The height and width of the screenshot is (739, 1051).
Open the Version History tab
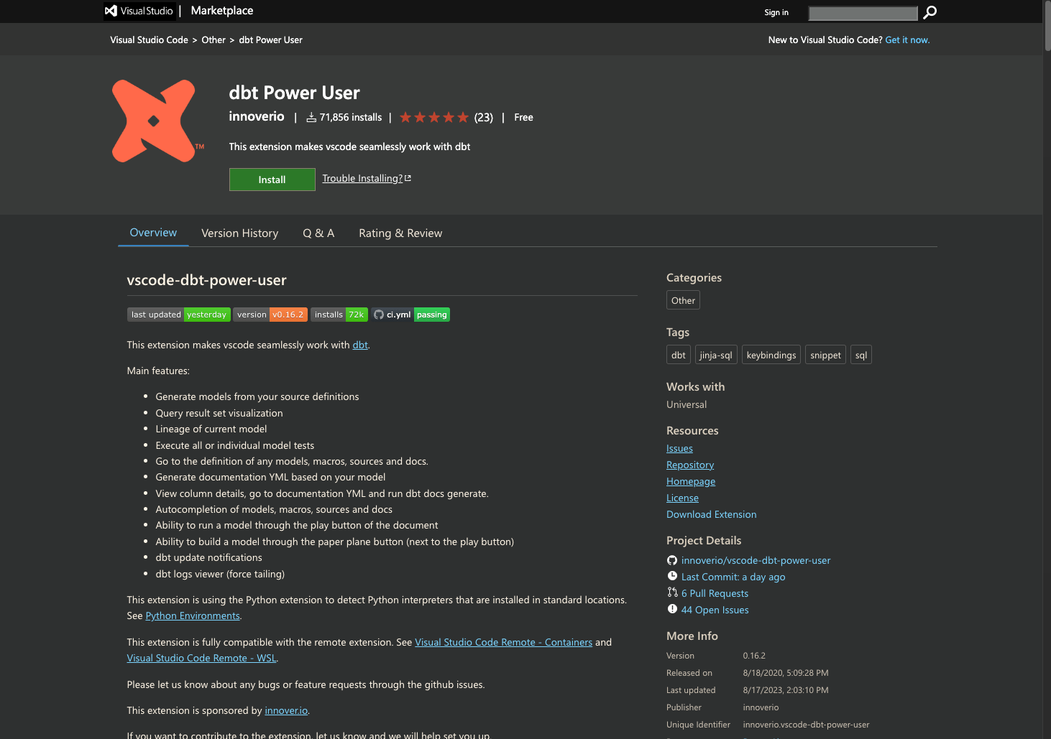click(240, 233)
